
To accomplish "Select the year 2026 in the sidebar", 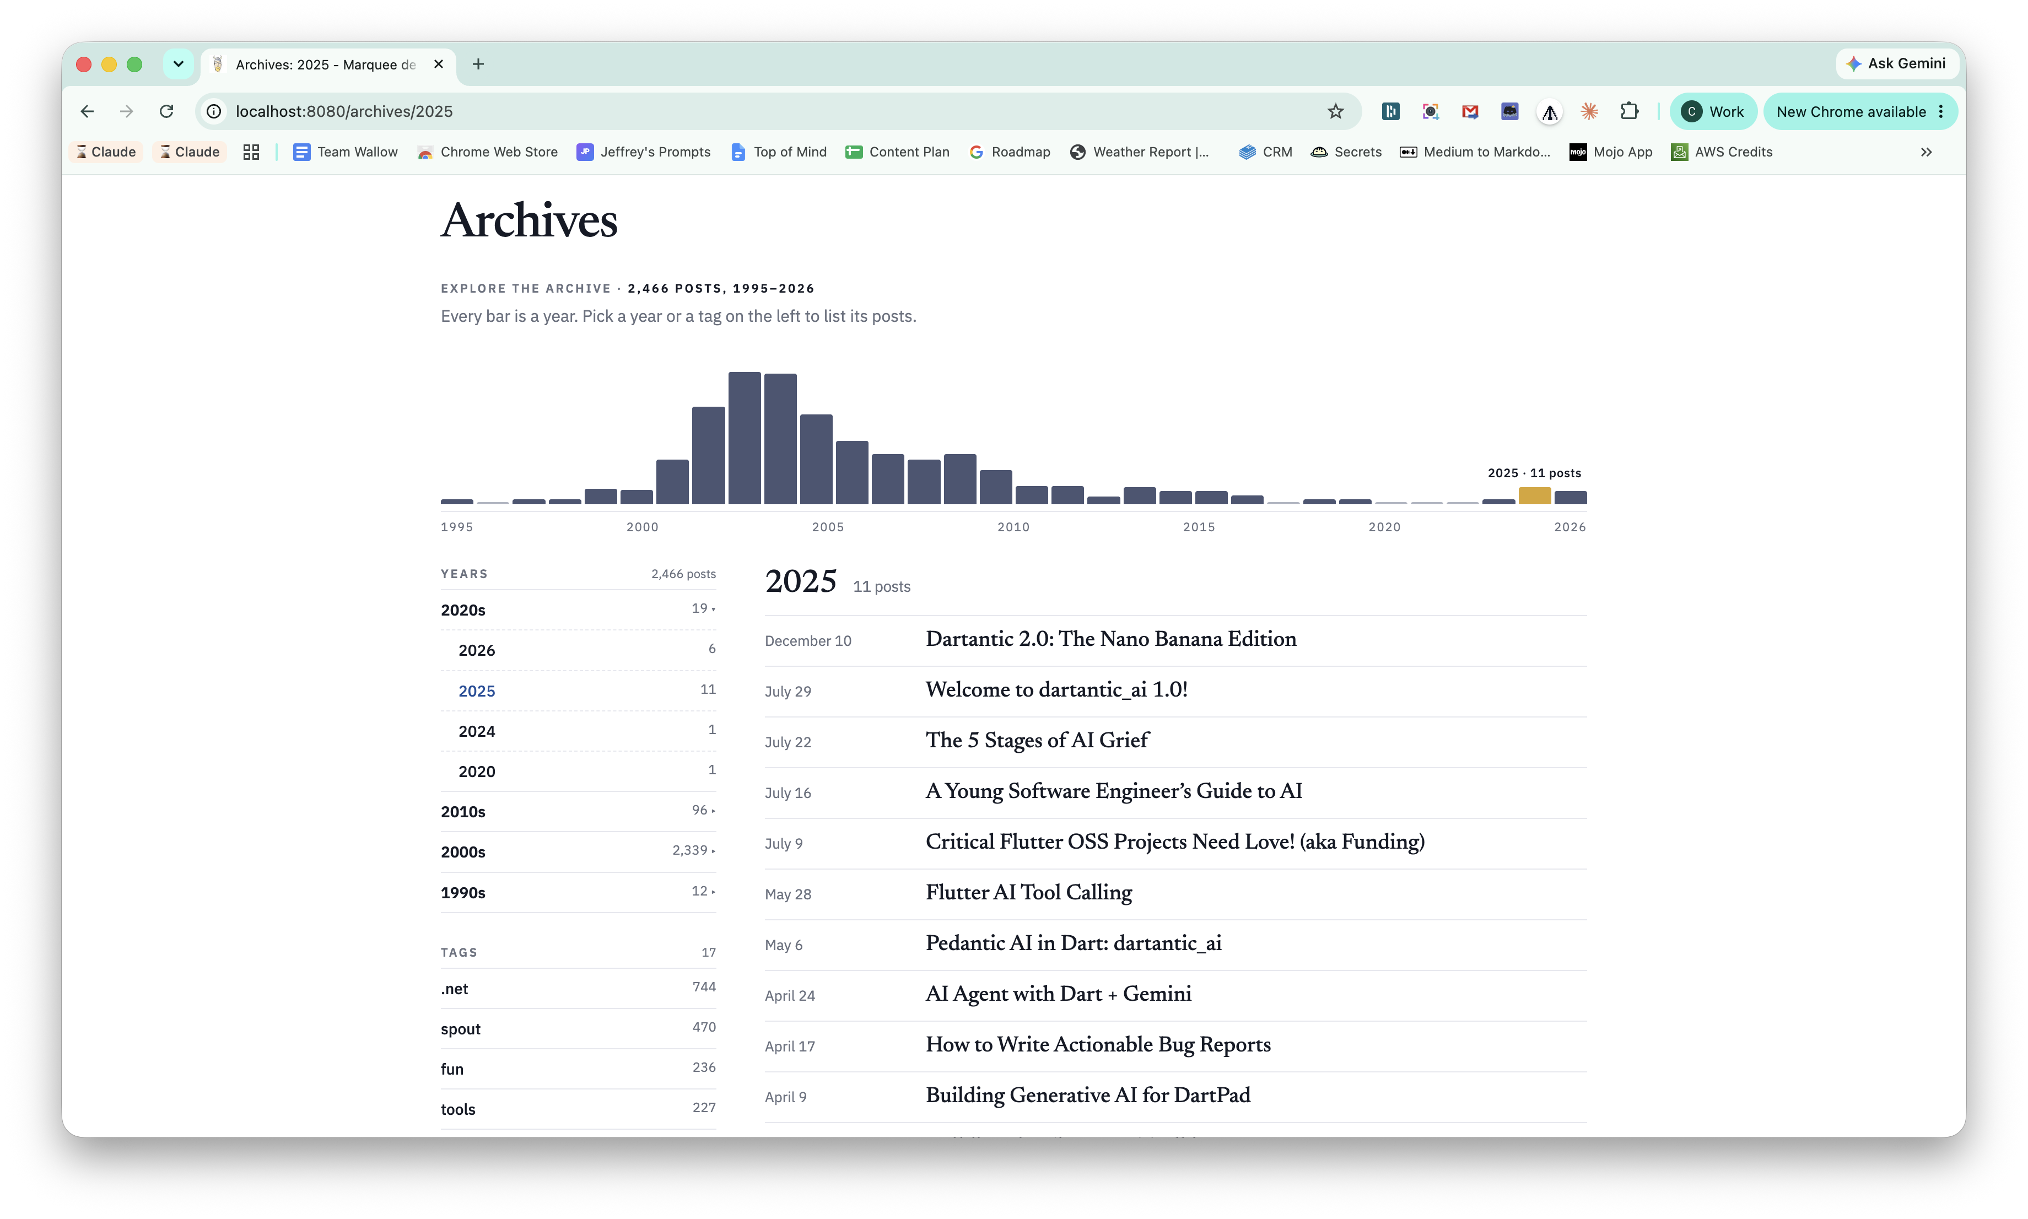I will [578, 650].
